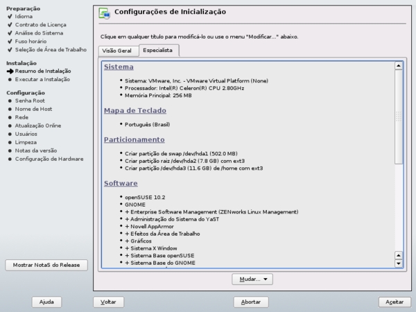Click the Idioma step label
This screenshot has height=312, width=416.
(x=24, y=17)
